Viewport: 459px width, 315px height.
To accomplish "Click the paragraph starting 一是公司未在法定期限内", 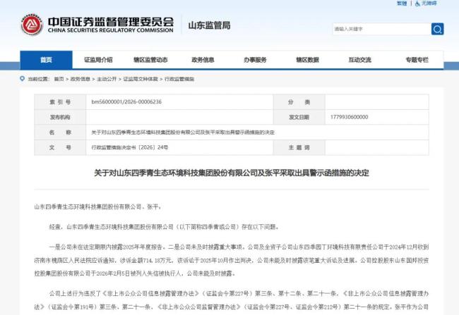I will tap(231, 260).
